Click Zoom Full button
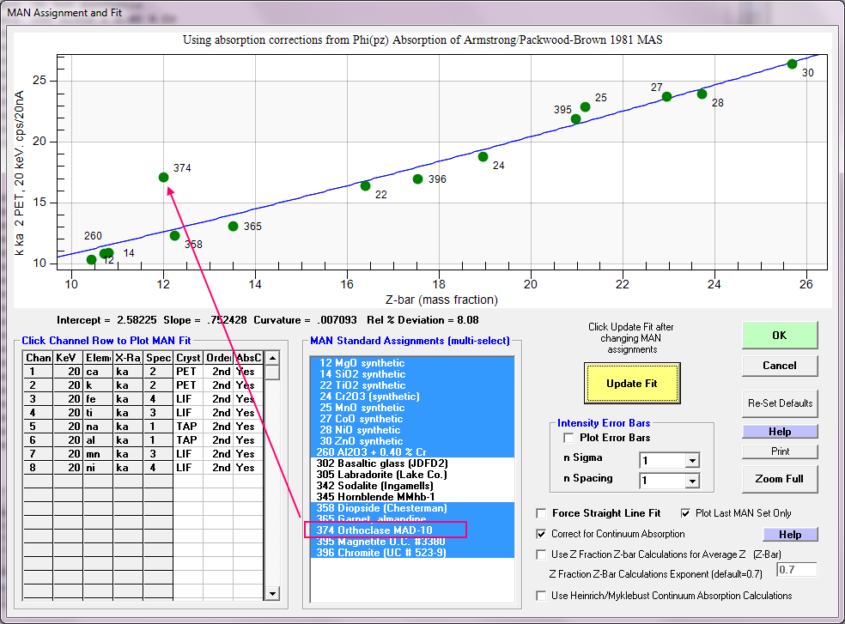 [780, 478]
